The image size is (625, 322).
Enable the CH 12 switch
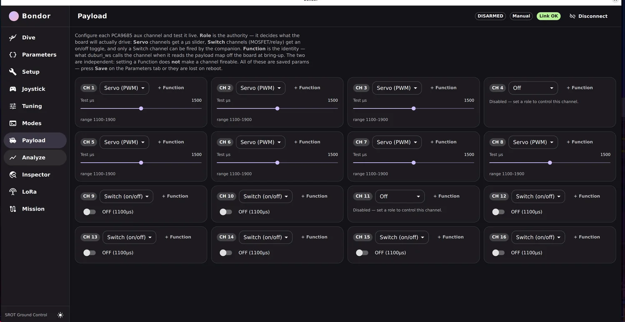(x=498, y=212)
